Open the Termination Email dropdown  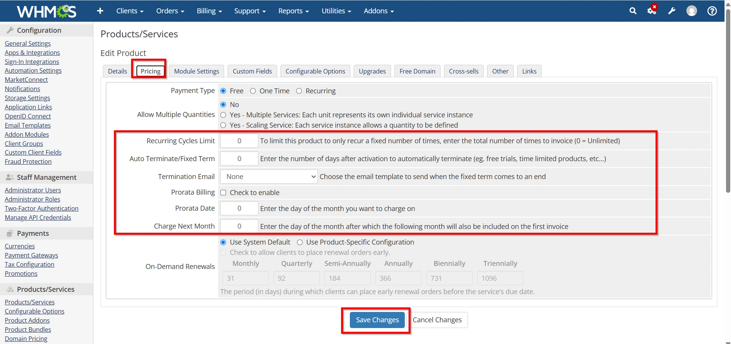269,177
